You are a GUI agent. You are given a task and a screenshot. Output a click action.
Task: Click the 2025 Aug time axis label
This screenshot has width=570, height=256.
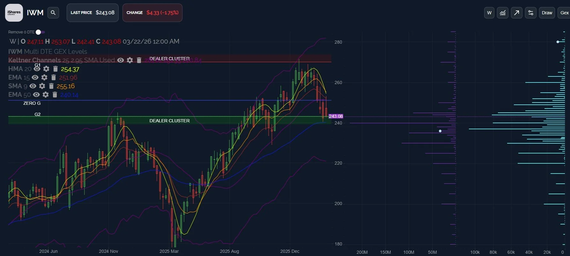[229, 251]
